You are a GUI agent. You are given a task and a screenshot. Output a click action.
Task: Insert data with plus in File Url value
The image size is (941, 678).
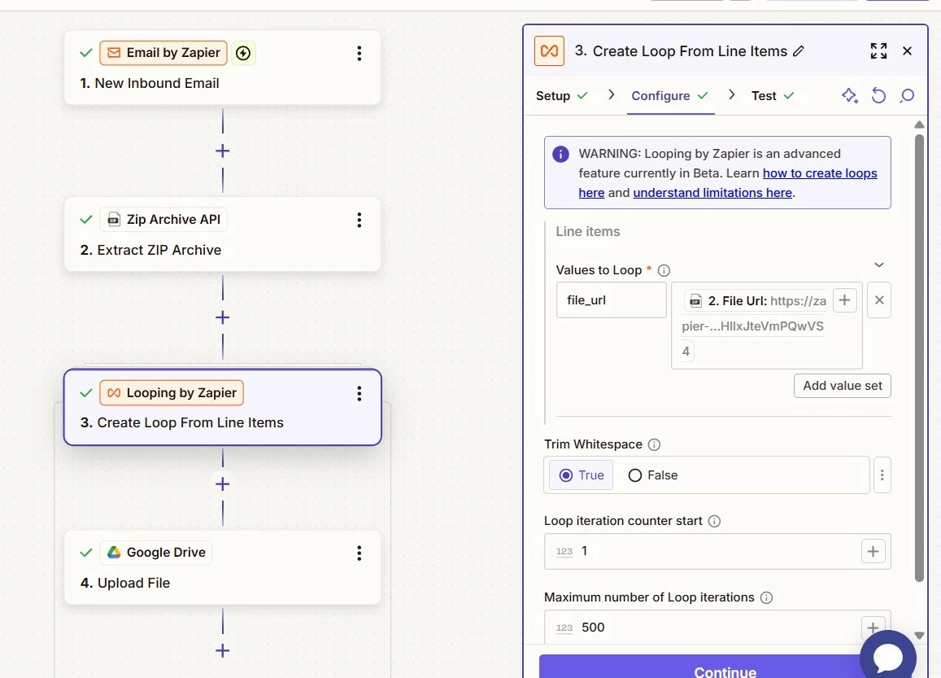(844, 300)
